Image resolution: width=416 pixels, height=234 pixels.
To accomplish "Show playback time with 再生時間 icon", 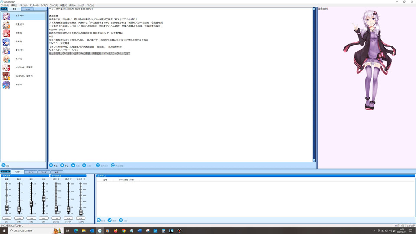I will pyautogui.click(x=113, y=165).
